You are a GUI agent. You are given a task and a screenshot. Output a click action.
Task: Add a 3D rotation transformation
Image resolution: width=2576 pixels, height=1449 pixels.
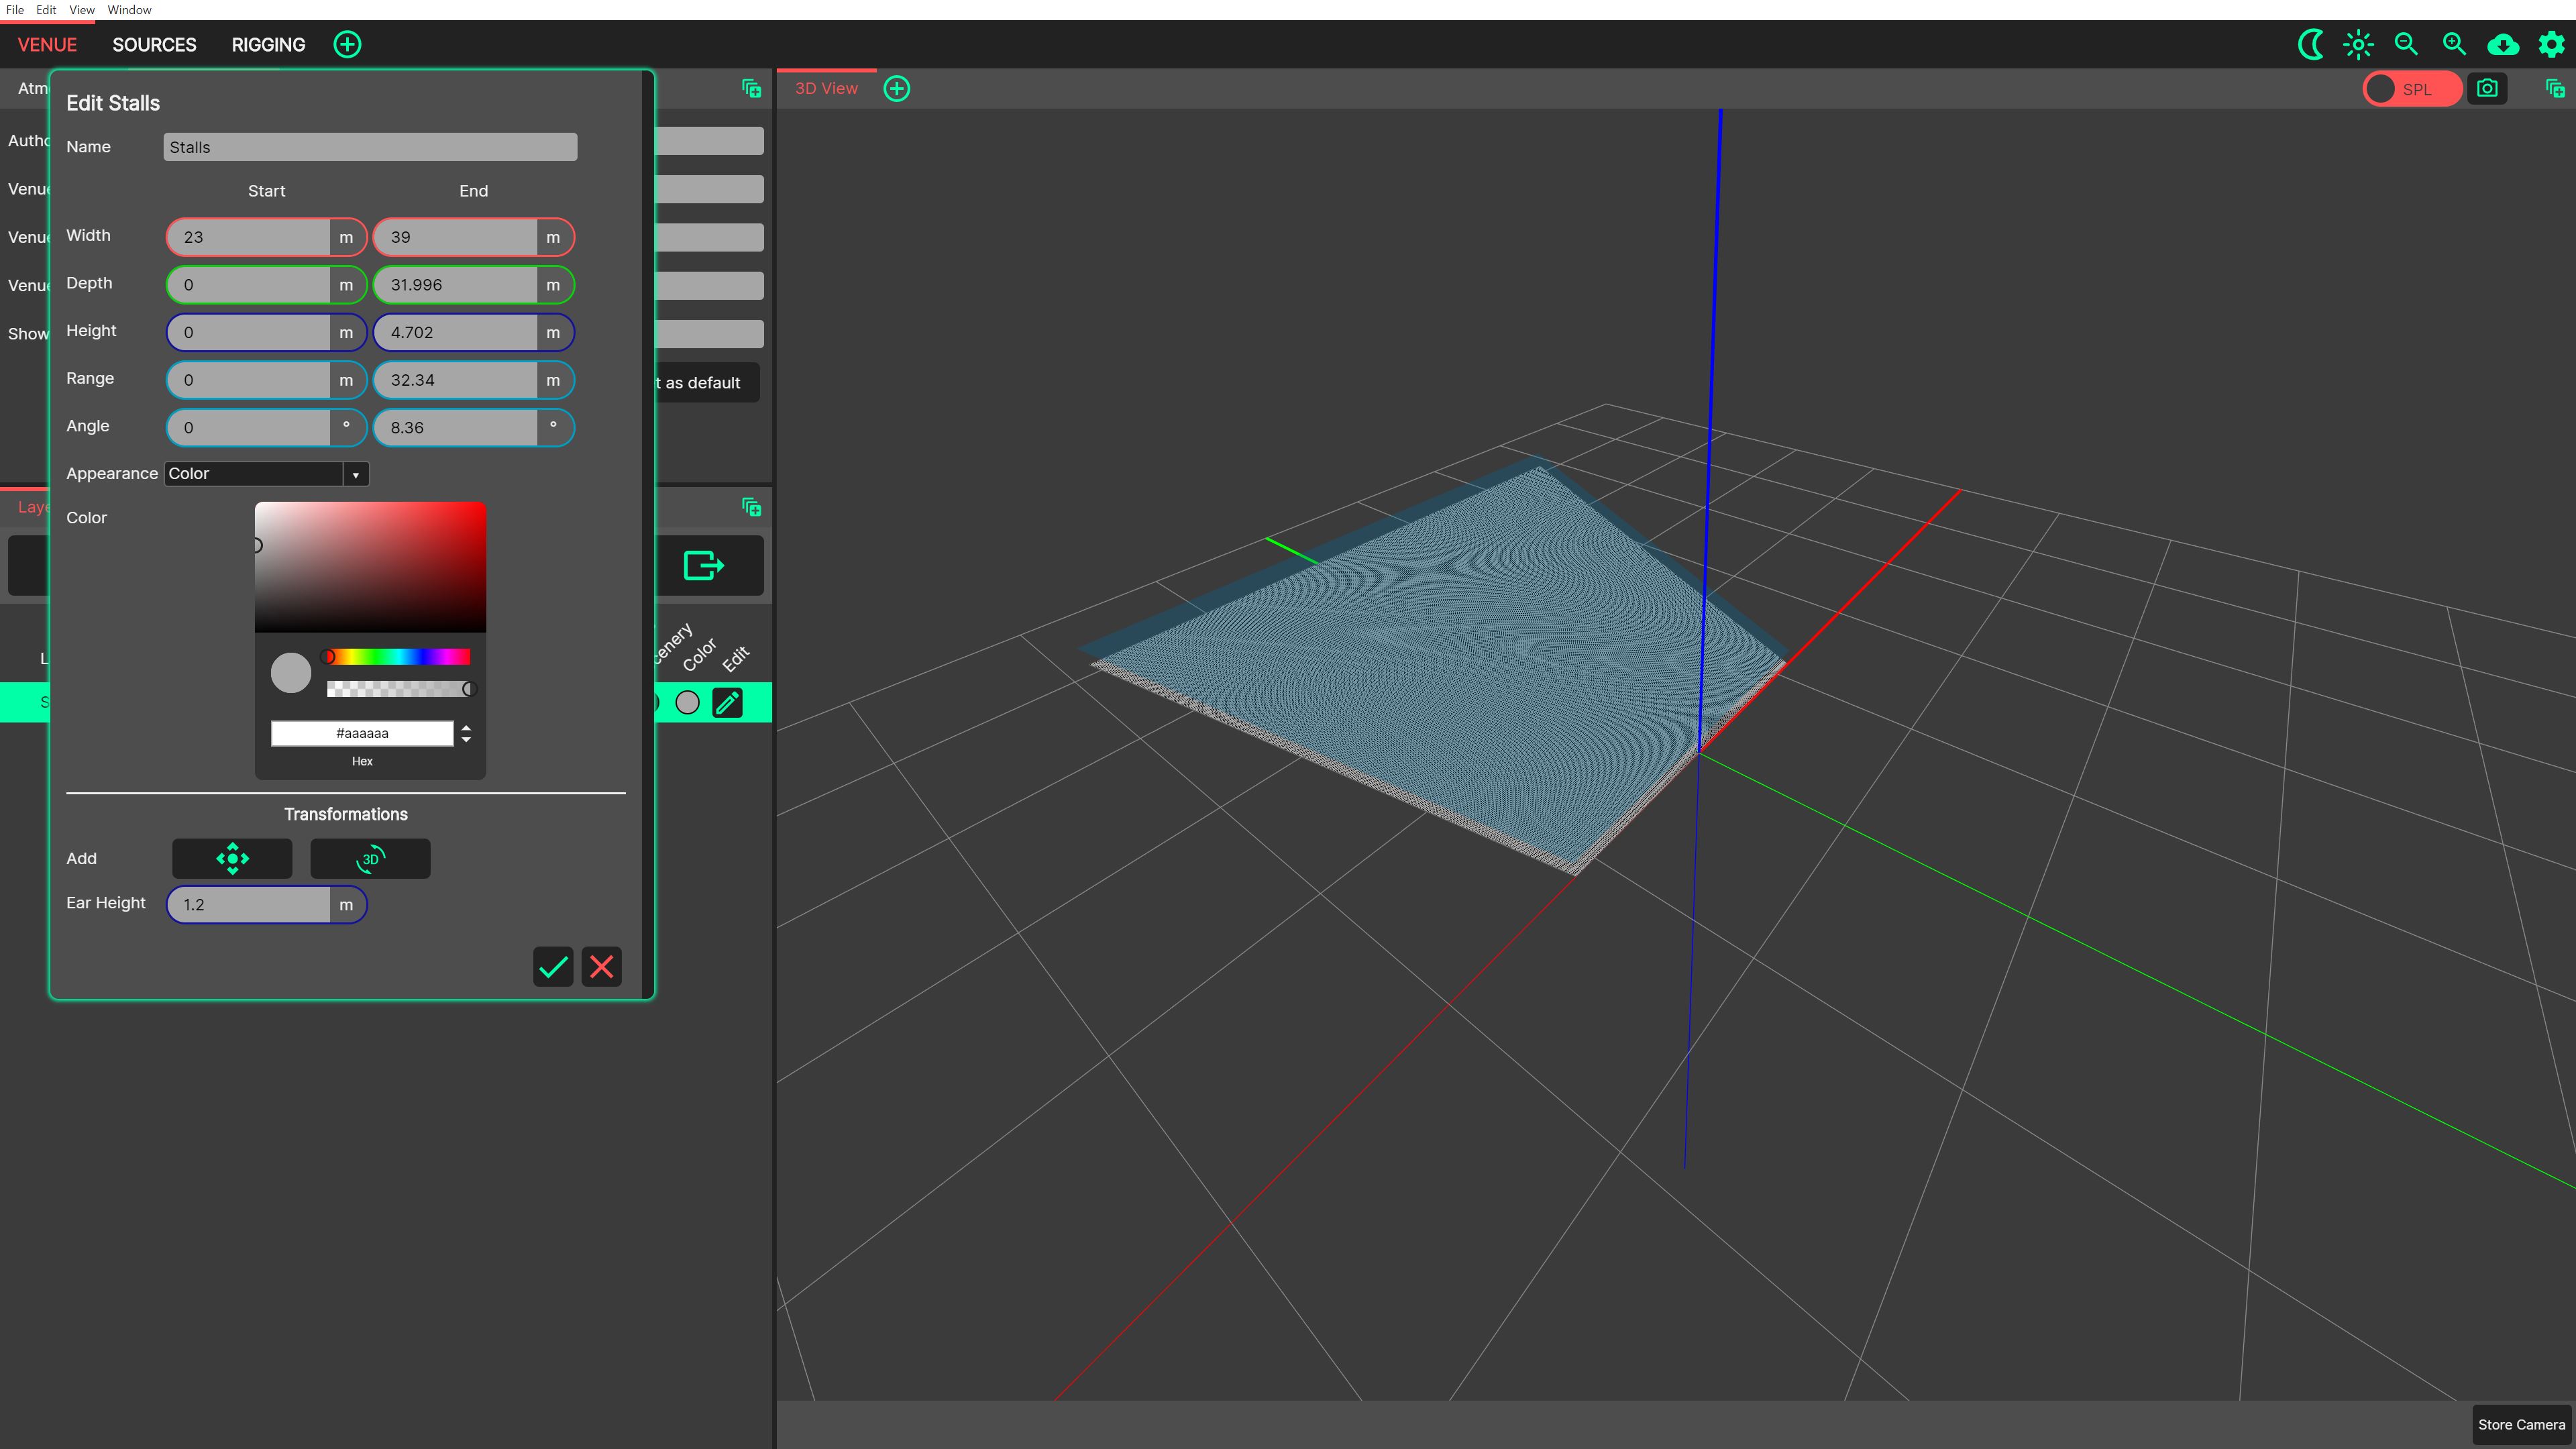[370, 858]
